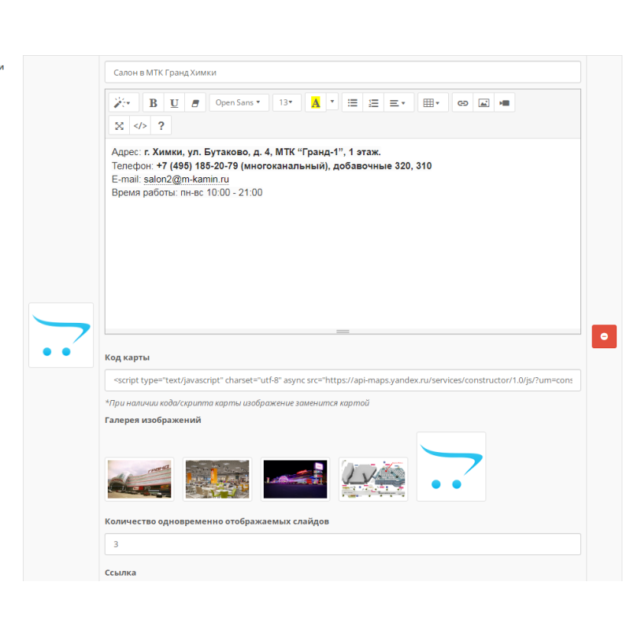Insert an unordered bullet list
The image size is (630, 630).
(353, 103)
